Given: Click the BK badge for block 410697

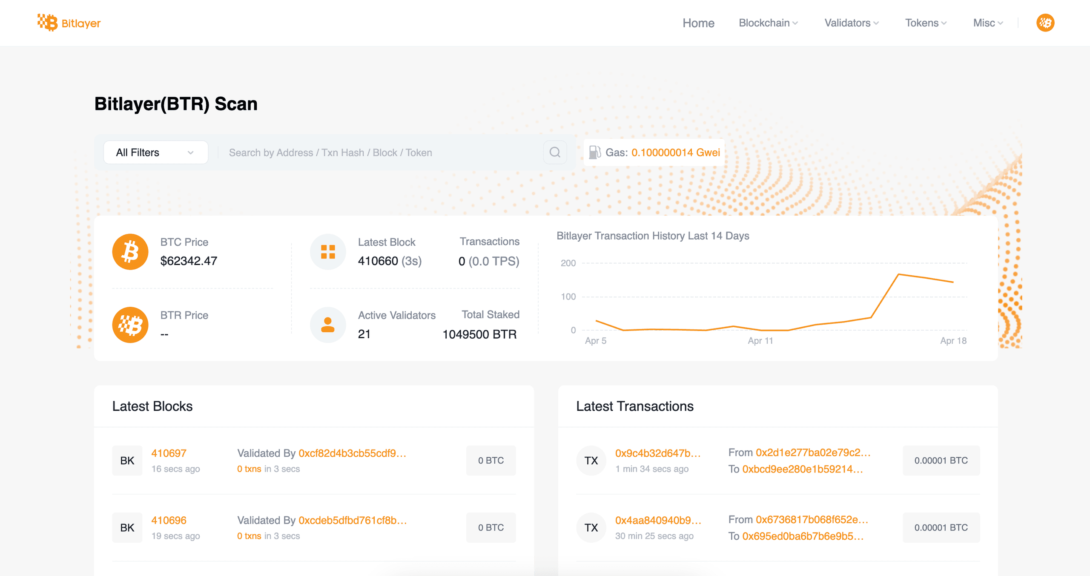Looking at the screenshot, I should coord(127,460).
